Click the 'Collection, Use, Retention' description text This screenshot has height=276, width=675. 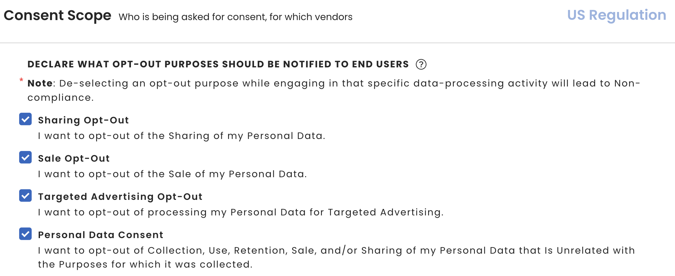(336, 257)
